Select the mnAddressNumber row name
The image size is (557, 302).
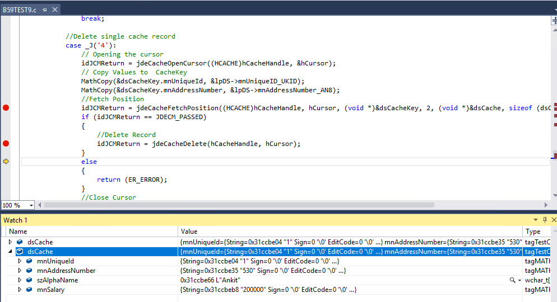click(66, 271)
